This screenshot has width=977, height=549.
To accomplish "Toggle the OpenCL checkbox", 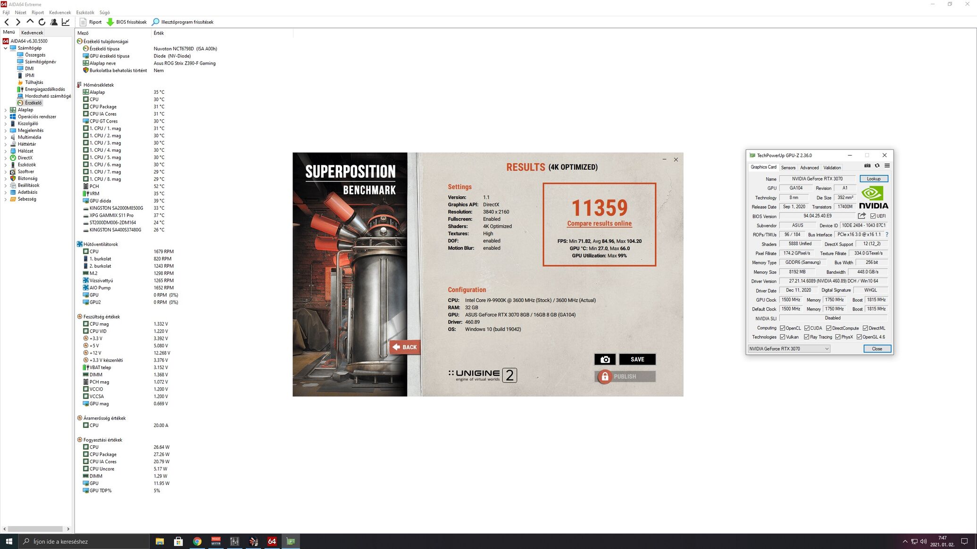I will tap(783, 328).
